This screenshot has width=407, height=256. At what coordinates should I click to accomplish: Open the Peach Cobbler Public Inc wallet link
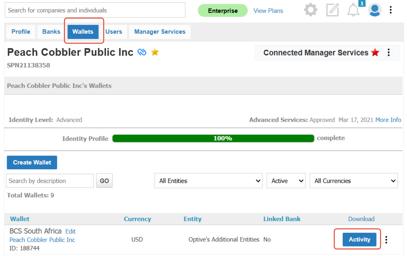click(42, 240)
